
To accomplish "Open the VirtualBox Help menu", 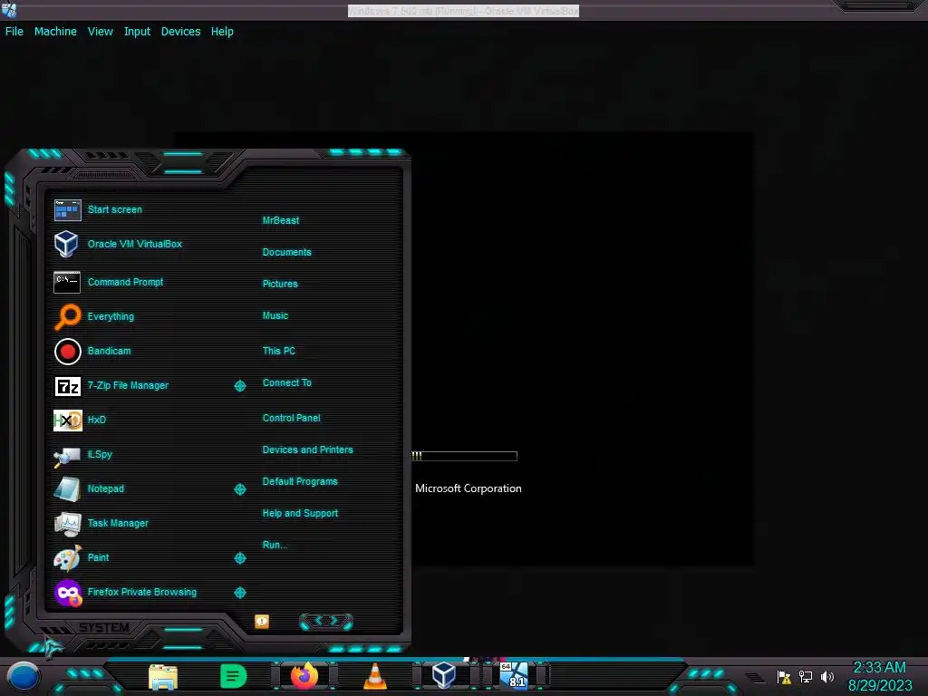I will 222,32.
